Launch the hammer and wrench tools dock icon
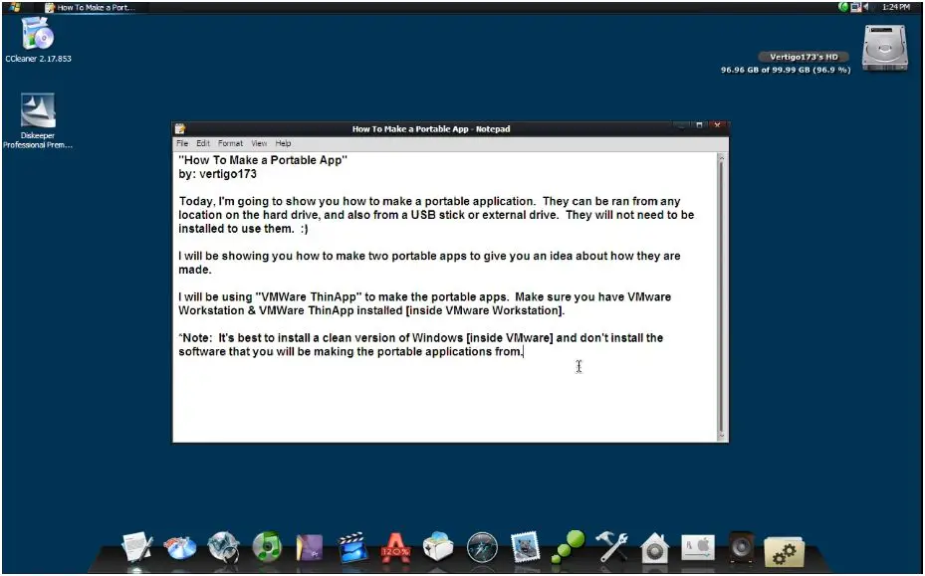The width and height of the screenshot is (925, 576). click(x=611, y=546)
